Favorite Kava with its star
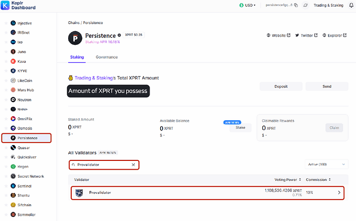 point(6,62)
